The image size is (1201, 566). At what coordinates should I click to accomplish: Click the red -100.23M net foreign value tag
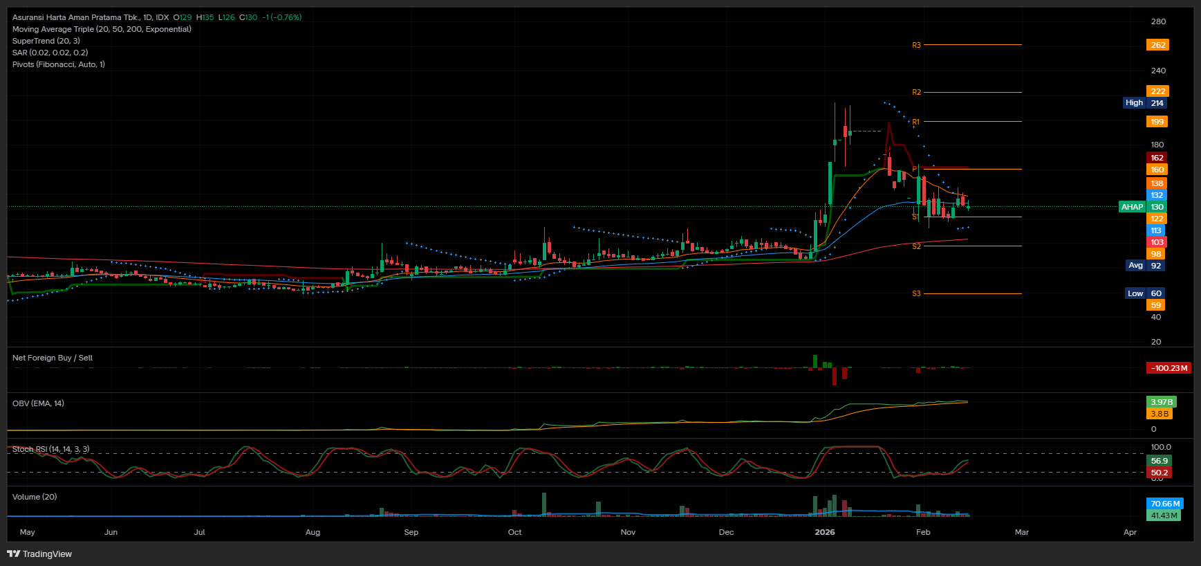coord(1169,368)
